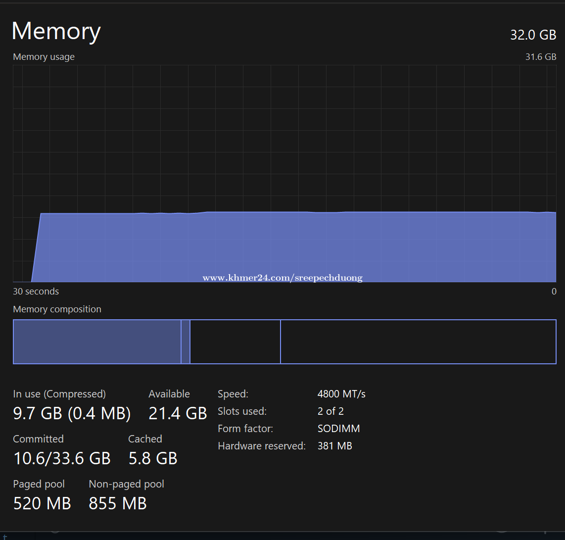Viewport: 565px width, 540px height.
Task: Click the Slots used 2 of 2 value
Action: pyautogui.click(x=330, y=411)
